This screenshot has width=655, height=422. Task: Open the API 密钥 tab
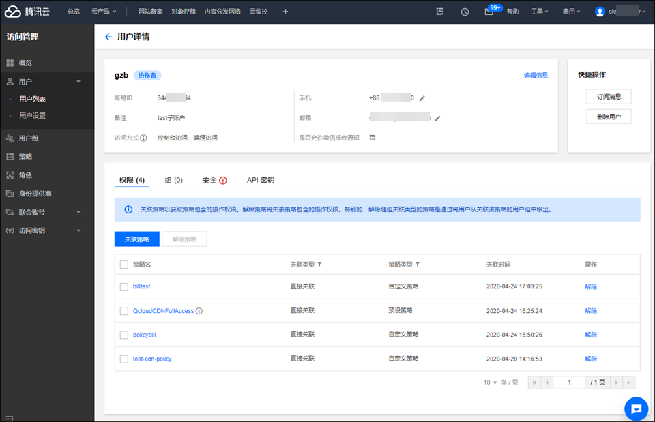coord(260,180)
